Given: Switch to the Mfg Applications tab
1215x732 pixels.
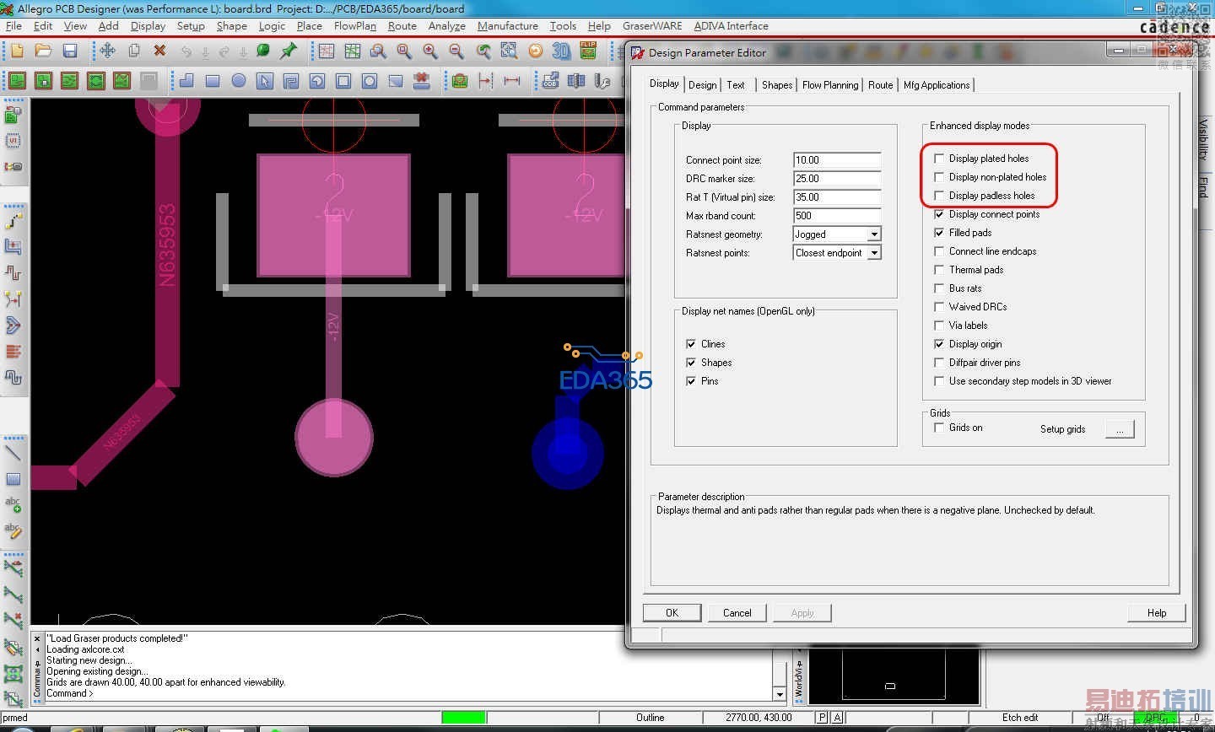Looking at the screenshot, I should pos(937,85).
